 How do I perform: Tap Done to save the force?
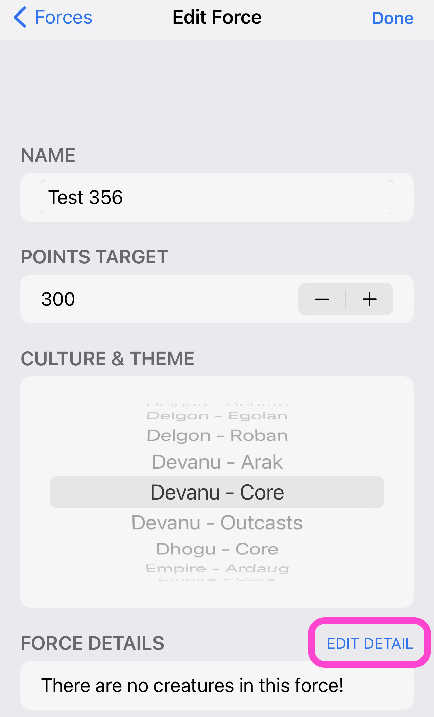(392, 18)
